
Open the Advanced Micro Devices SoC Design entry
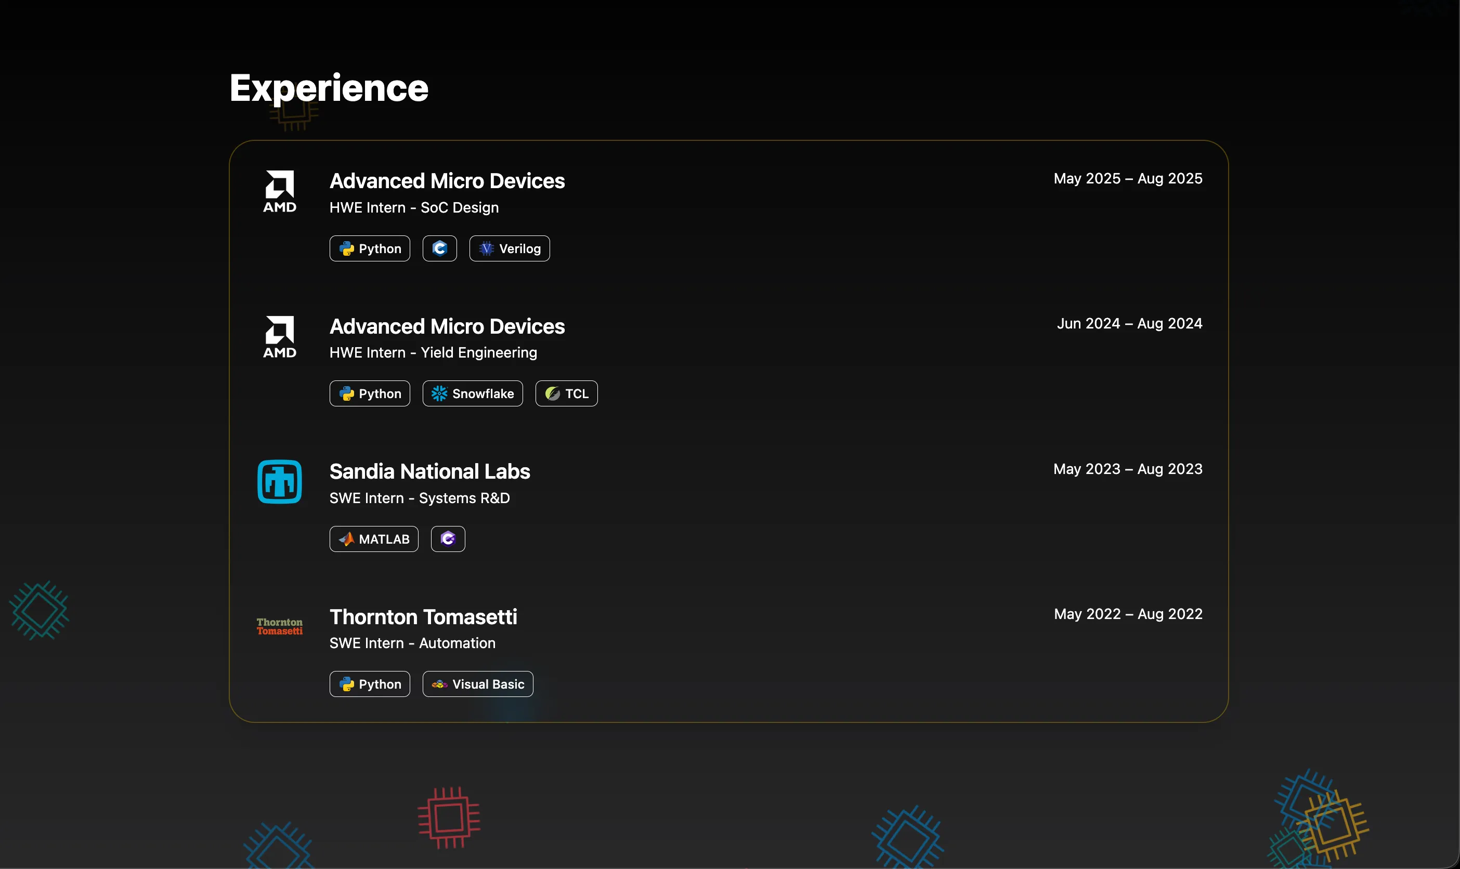coord(447,180)
